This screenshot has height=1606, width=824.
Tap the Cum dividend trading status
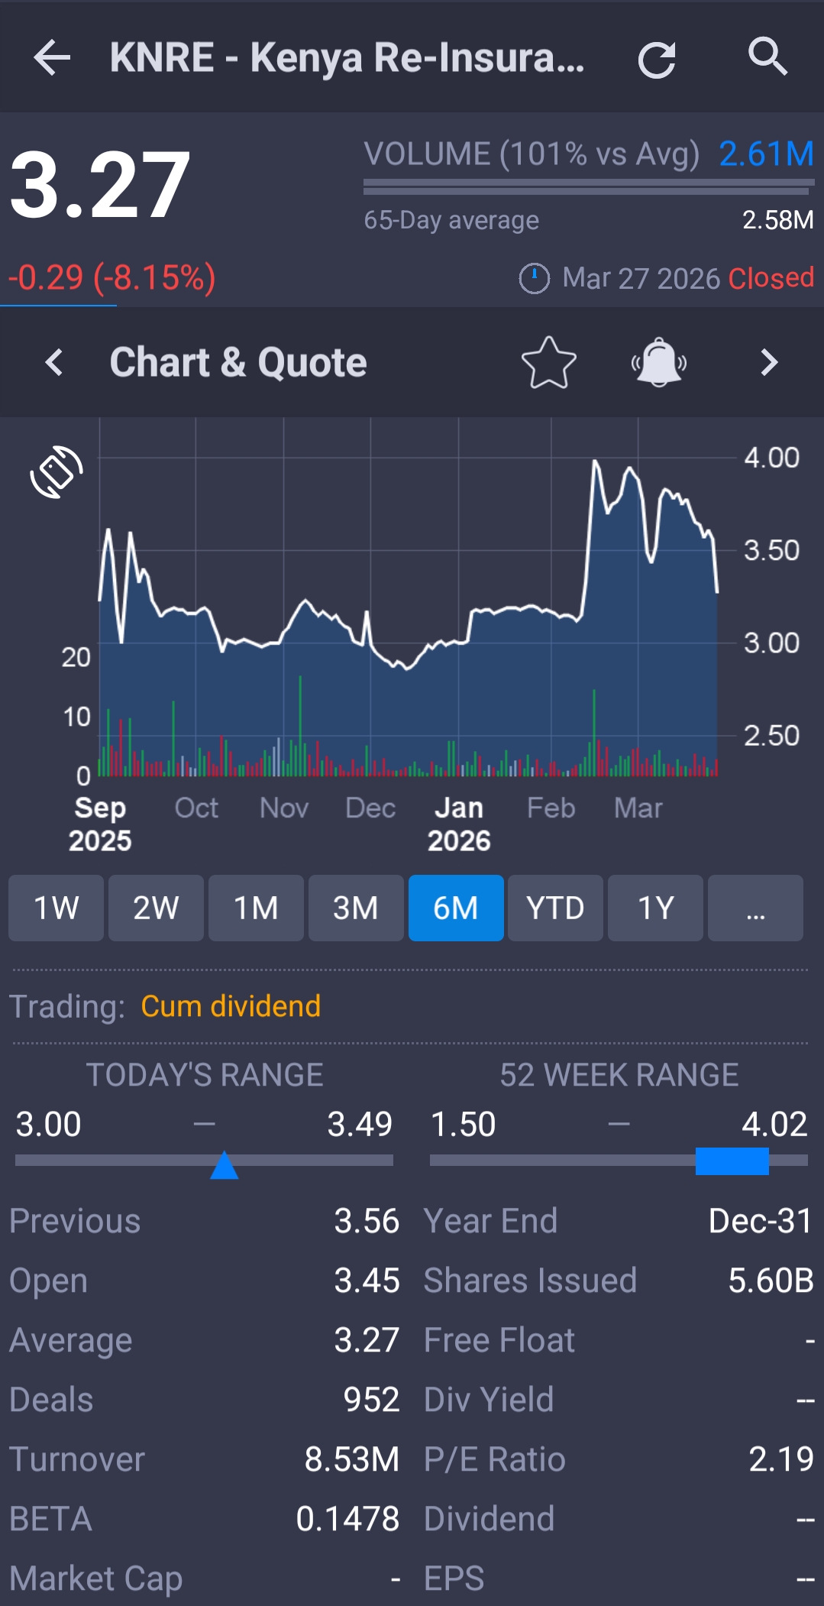(x=231, y=1006)
